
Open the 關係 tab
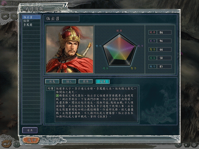pos(86,82)
